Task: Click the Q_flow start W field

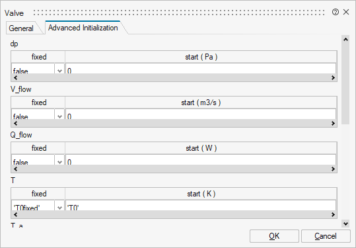Action: (201, 160)
